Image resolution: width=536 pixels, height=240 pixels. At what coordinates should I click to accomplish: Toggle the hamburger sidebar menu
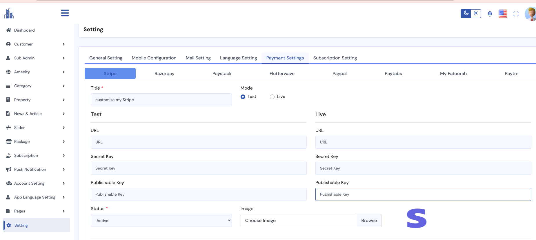click(x=65, y=13)
